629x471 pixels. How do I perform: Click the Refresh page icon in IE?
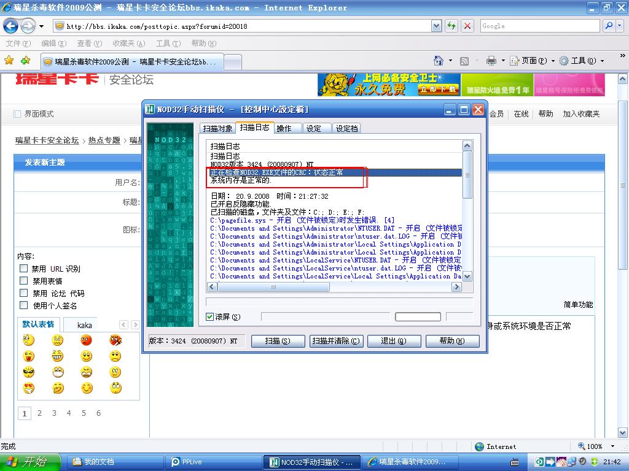click(451, 26)
